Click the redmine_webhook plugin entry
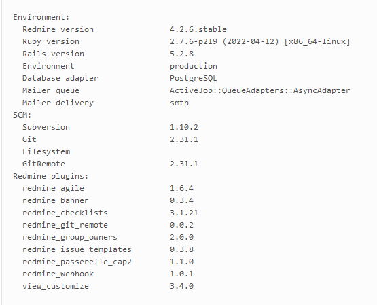 (x=58, y=274)
